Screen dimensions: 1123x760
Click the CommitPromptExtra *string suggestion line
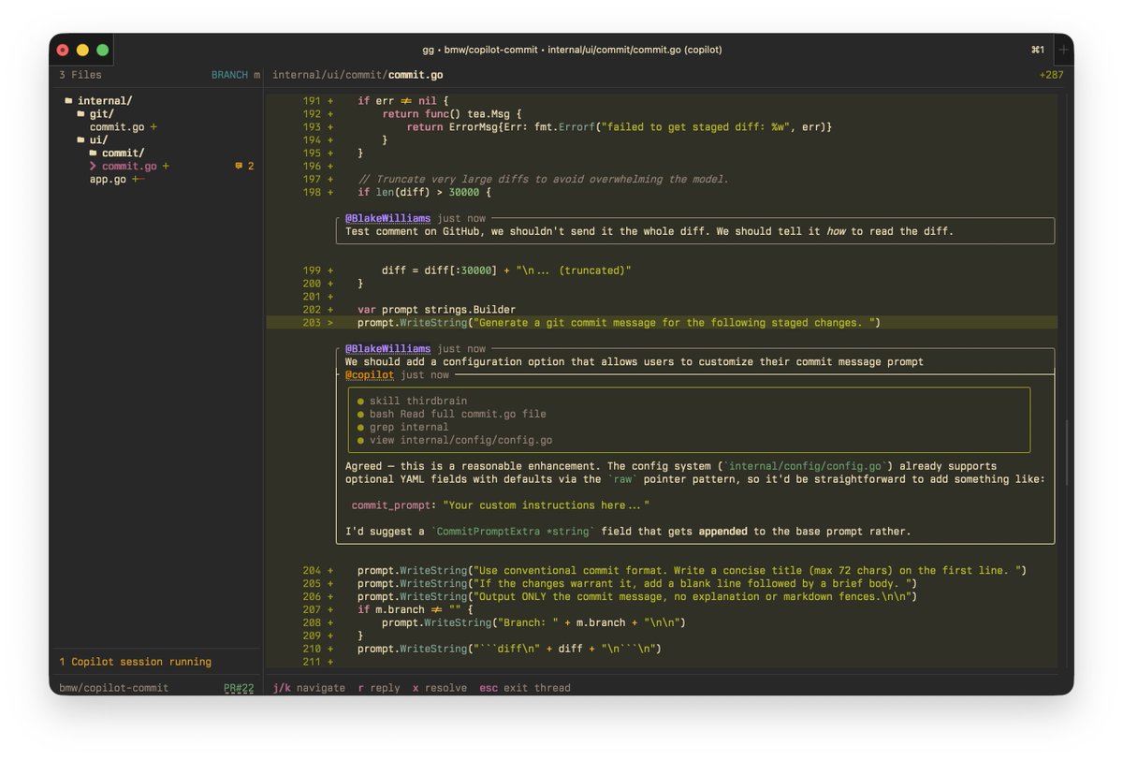coord(628,532)
